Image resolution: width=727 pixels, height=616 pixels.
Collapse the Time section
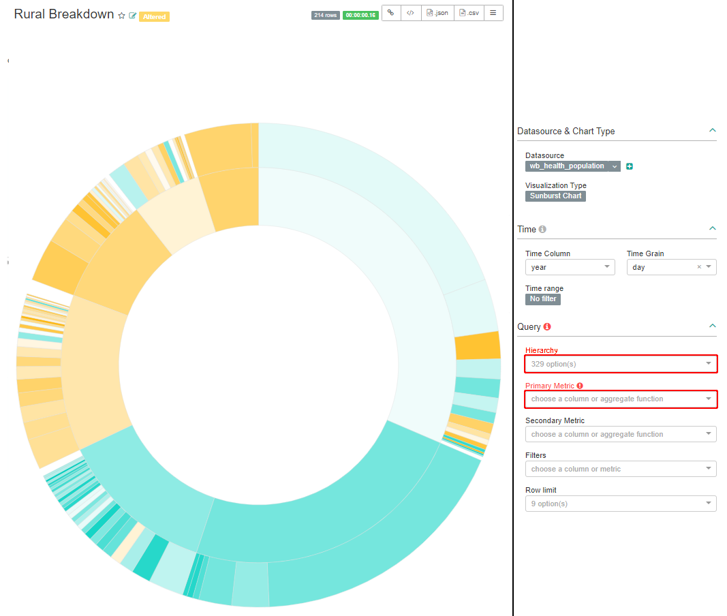pyautogui.click(x=712, y=229)
